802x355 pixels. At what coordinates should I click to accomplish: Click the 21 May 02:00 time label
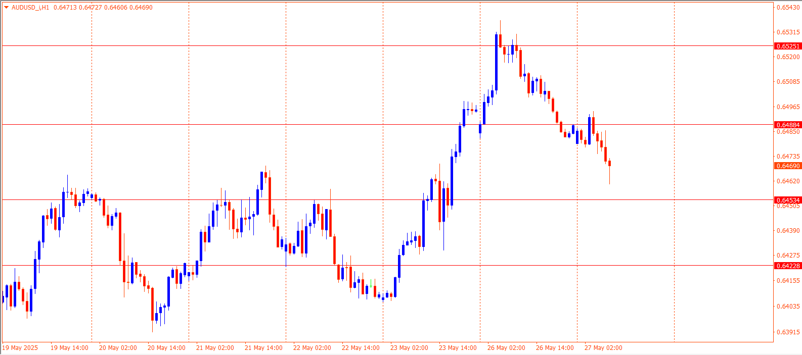(x=215, y=348)
